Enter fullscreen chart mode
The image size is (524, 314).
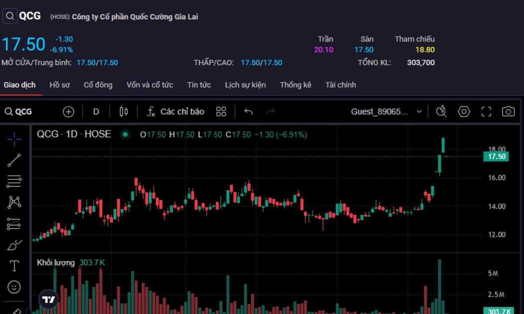point(486,112)
